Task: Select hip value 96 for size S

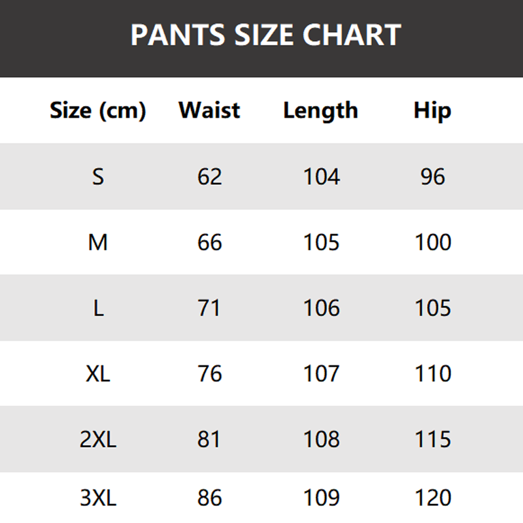Action: (x=432, y=177)
